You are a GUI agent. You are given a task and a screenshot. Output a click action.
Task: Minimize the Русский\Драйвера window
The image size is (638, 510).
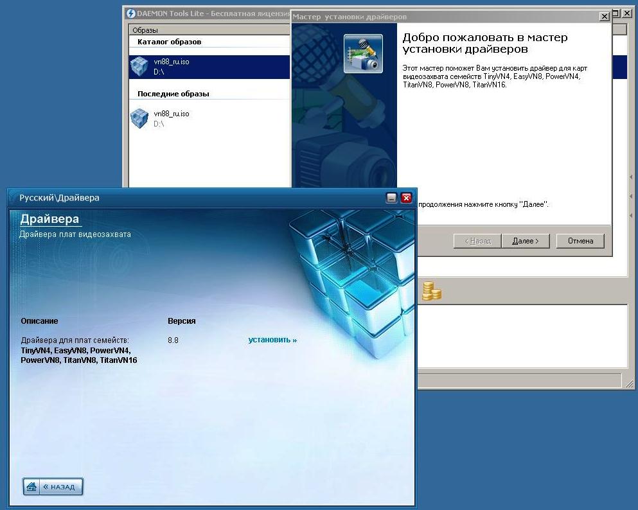pyautogui.click(x=392, y=198)
